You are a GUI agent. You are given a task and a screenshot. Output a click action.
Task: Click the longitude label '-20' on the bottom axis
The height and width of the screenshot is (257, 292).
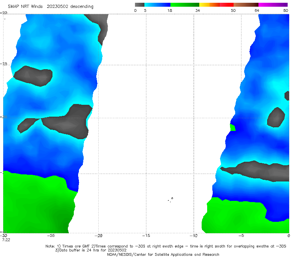[x=98, y=236]
